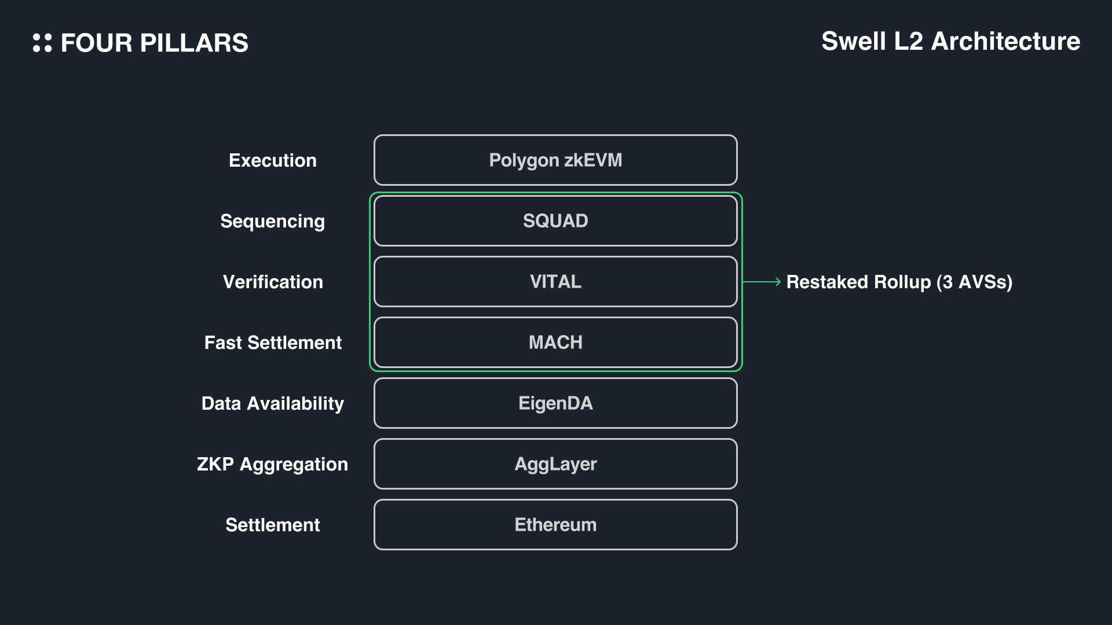Click the MACH fast settlement box
The height and width of the screenshot is (625, 1112).
555,343
